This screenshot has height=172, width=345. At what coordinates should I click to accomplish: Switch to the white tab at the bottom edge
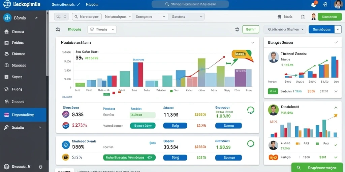point(64,170)
